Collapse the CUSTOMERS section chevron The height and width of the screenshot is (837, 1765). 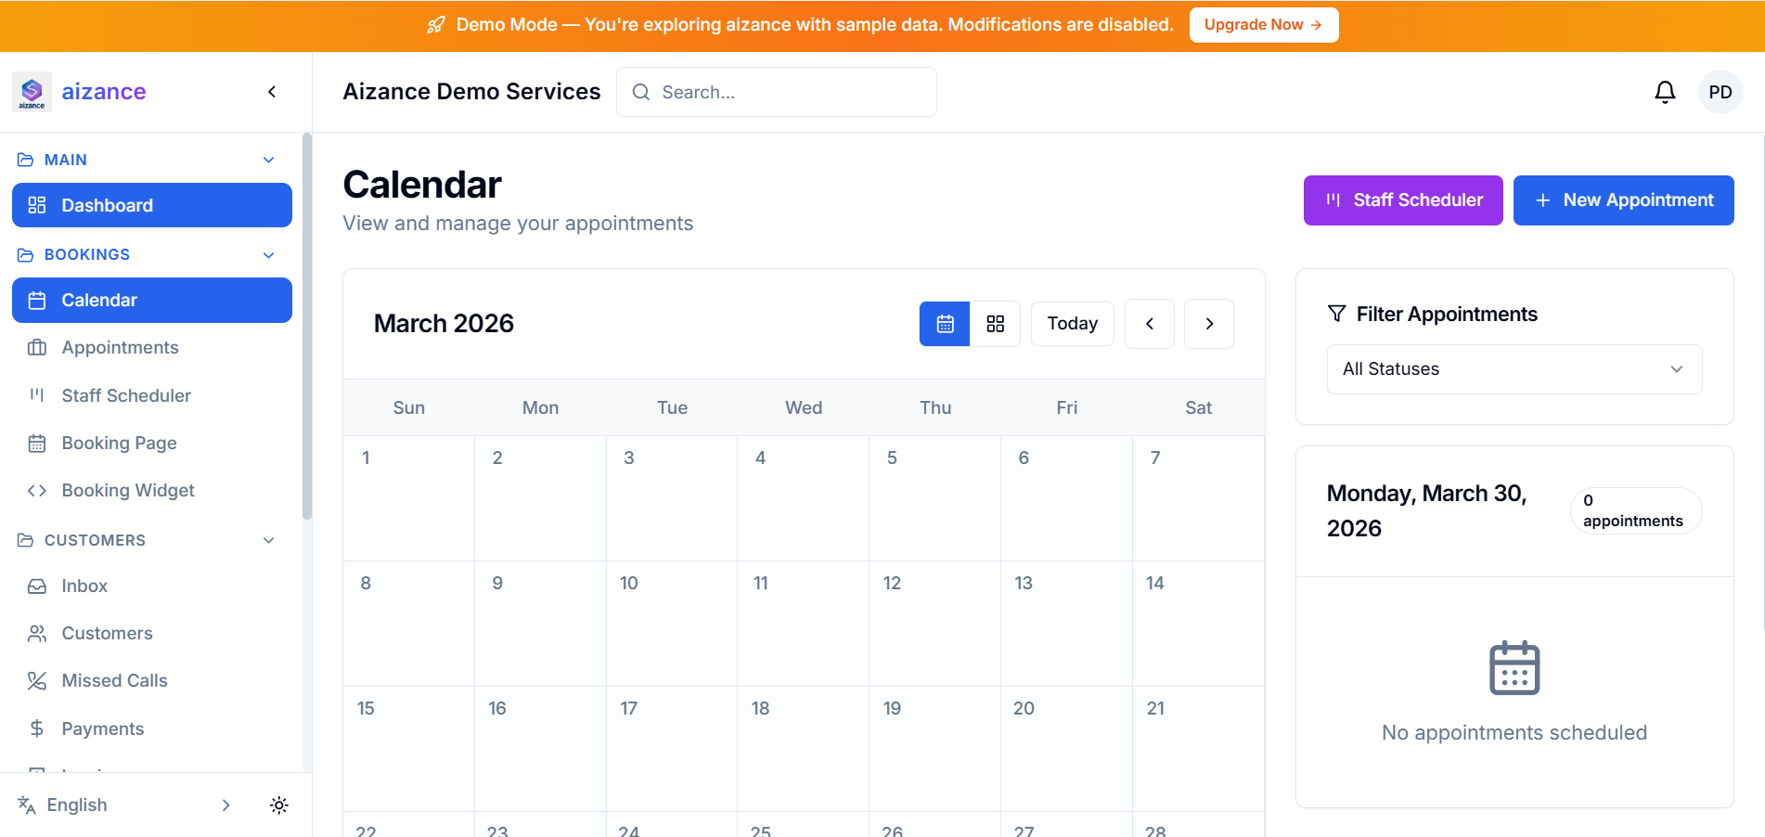pos(269,540)
